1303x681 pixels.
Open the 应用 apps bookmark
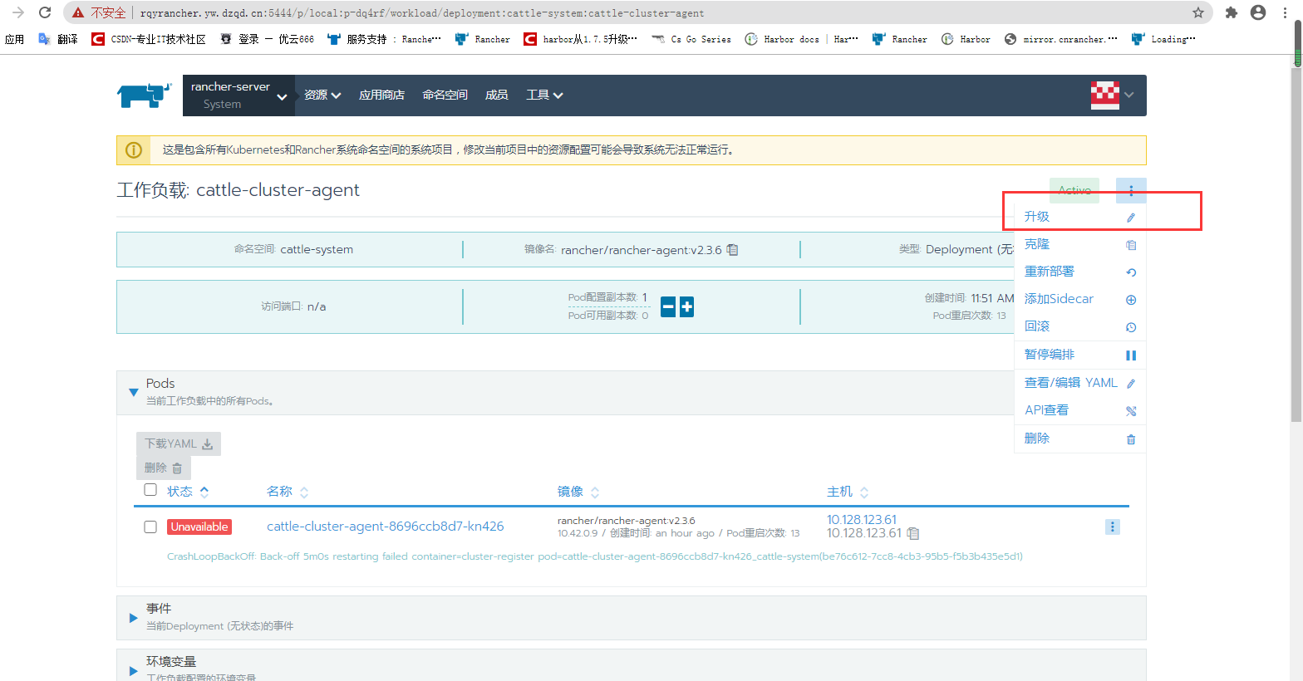15,39
